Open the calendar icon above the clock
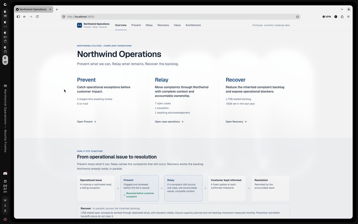This screenshot has width=358, height=224. [x=5, y=181]
